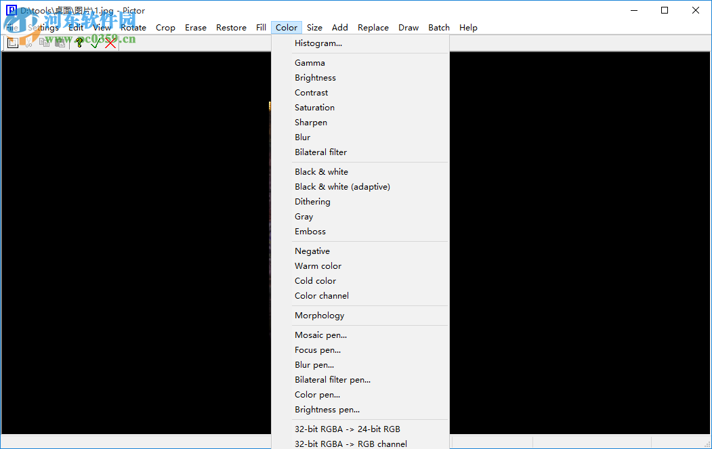Choose Contrast from the Color menu
Screen dimensions: 712x449
tap(360, 93)
